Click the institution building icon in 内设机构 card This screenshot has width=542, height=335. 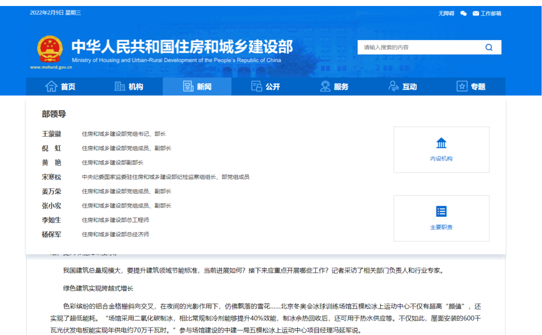click(x=441, y=143)
